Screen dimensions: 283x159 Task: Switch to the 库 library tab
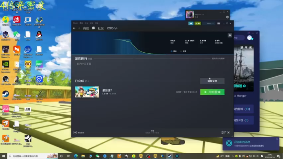(93, 28)
